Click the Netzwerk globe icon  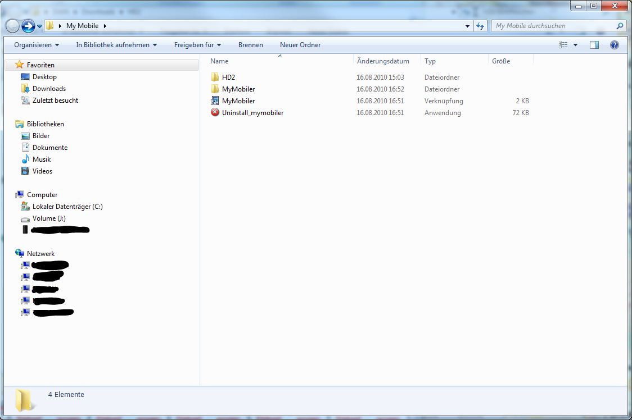(x=19, y=253)
